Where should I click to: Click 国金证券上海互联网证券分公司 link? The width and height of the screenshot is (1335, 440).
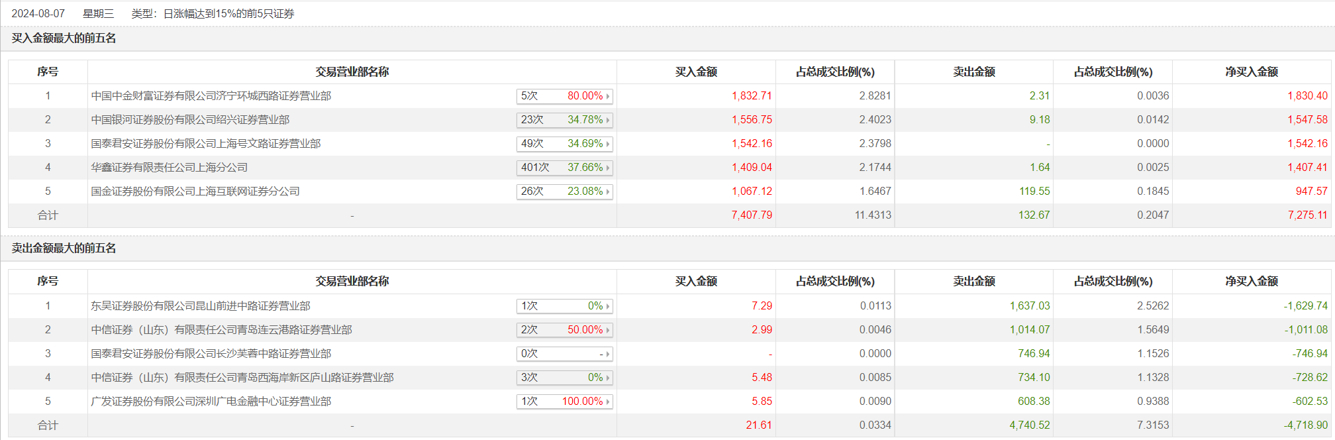(x=195, y=192)
